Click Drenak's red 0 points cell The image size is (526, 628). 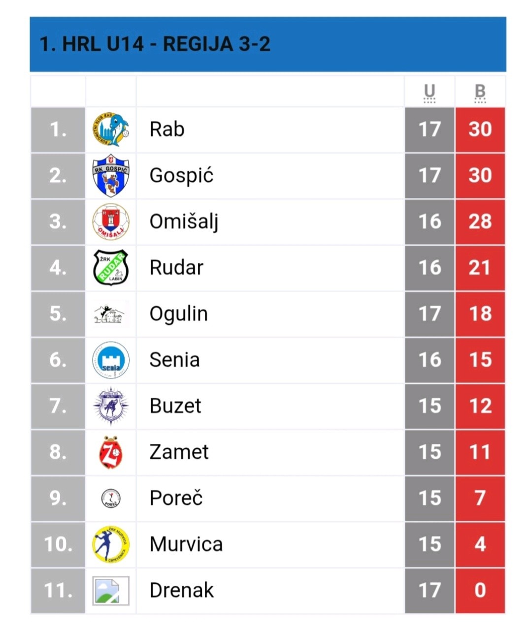pos(480,591)
